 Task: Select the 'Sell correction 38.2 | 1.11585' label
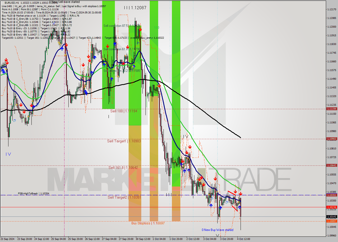click(121, 71)
